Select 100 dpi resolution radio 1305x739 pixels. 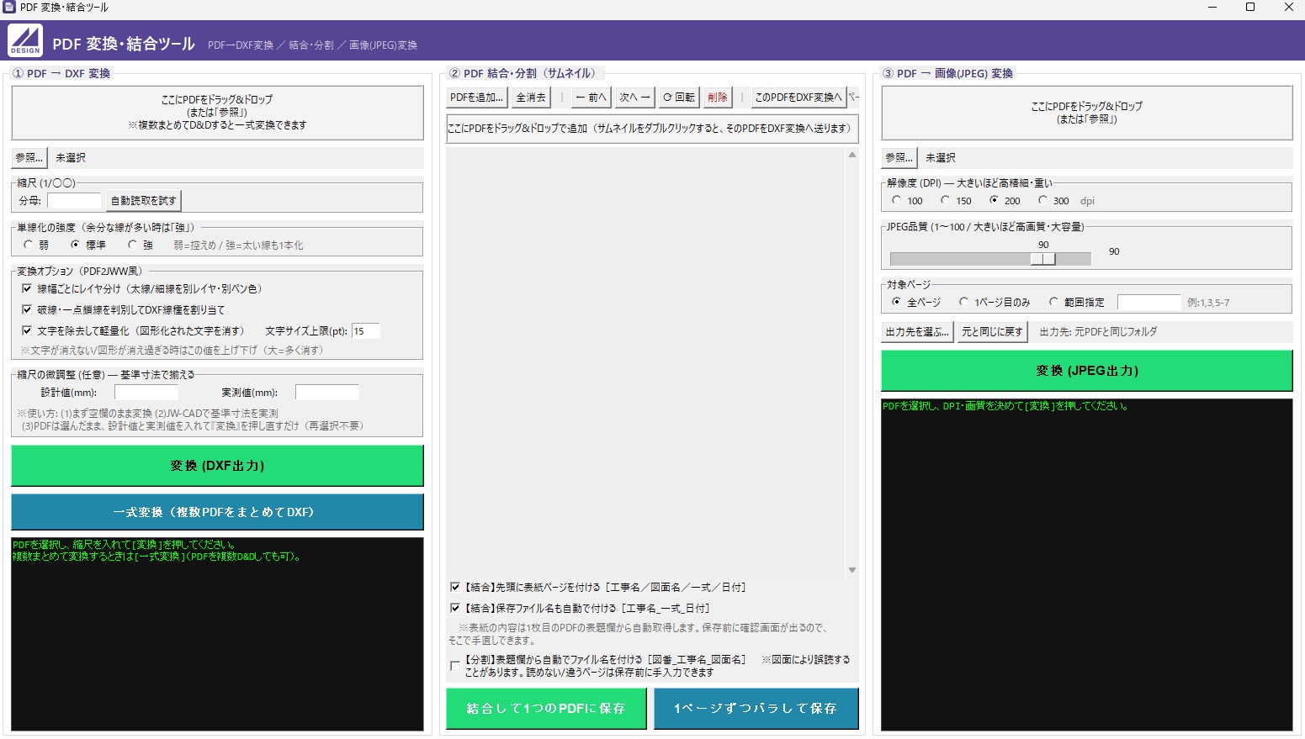tap(897, 200)
